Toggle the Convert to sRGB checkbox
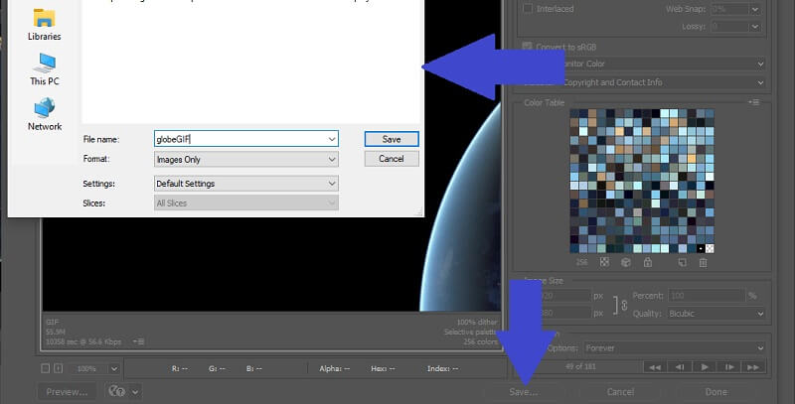This screenshot has height=404, width=795. pos(529,45)
